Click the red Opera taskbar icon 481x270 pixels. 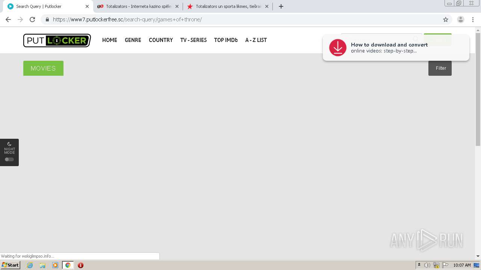(x=80, y=265)
